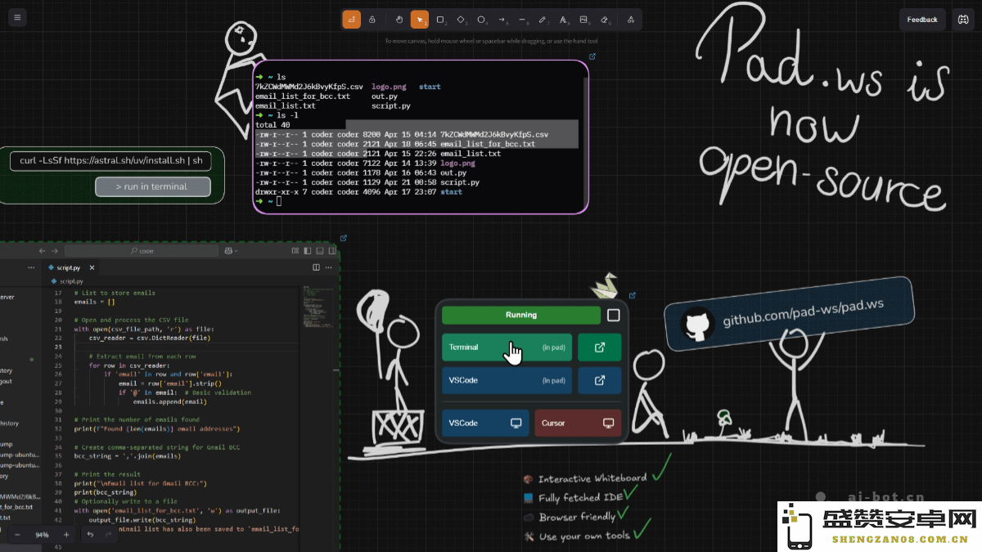Reset zoom at 94% indicator
Viewport: 982px width, 552px height.
[x=42, y=535]
